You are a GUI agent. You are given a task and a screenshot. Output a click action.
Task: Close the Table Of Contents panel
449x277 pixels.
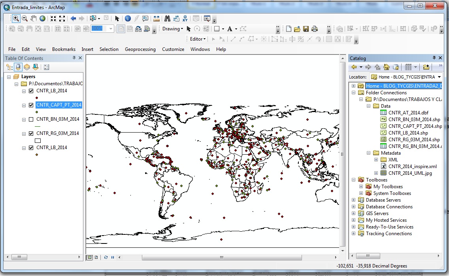click(x=80, y=58)
